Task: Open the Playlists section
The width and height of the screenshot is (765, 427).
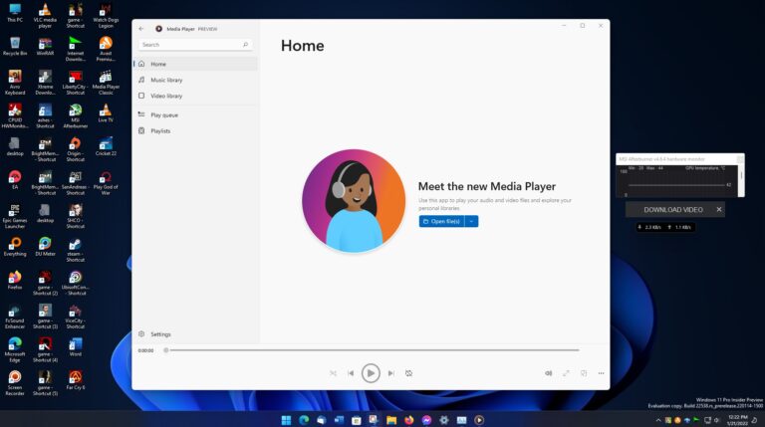Action: [195, 131]
